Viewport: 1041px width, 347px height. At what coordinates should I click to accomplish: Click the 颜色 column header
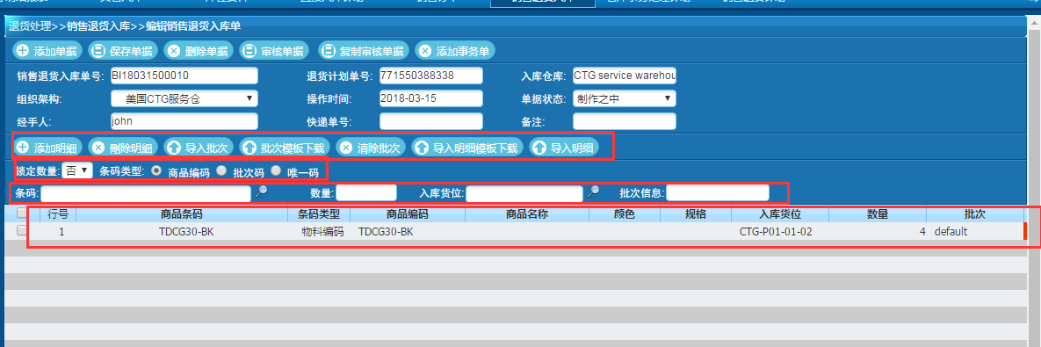[625, 214]
